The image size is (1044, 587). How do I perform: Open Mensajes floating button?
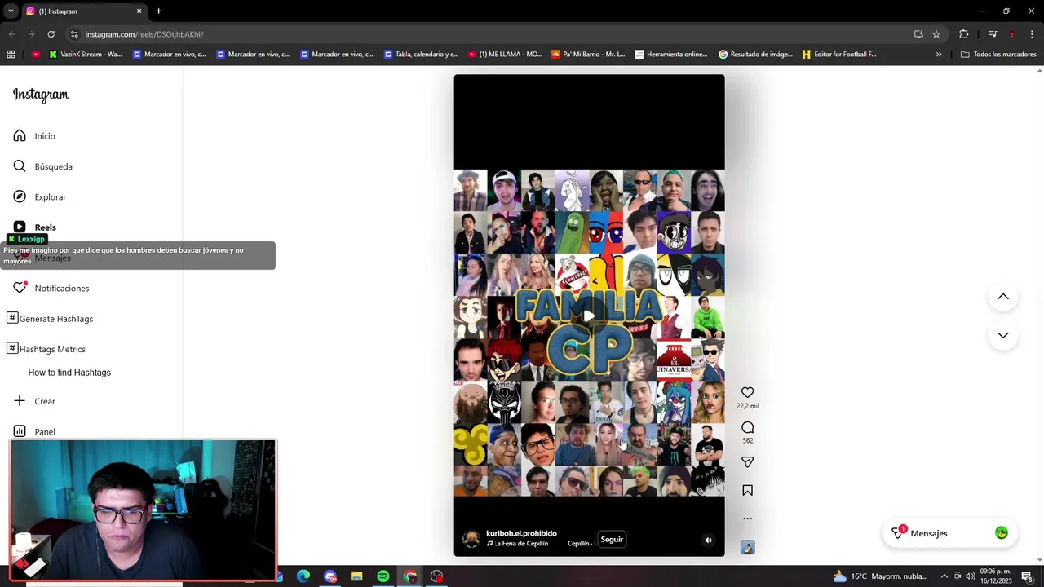coord(949,533)
